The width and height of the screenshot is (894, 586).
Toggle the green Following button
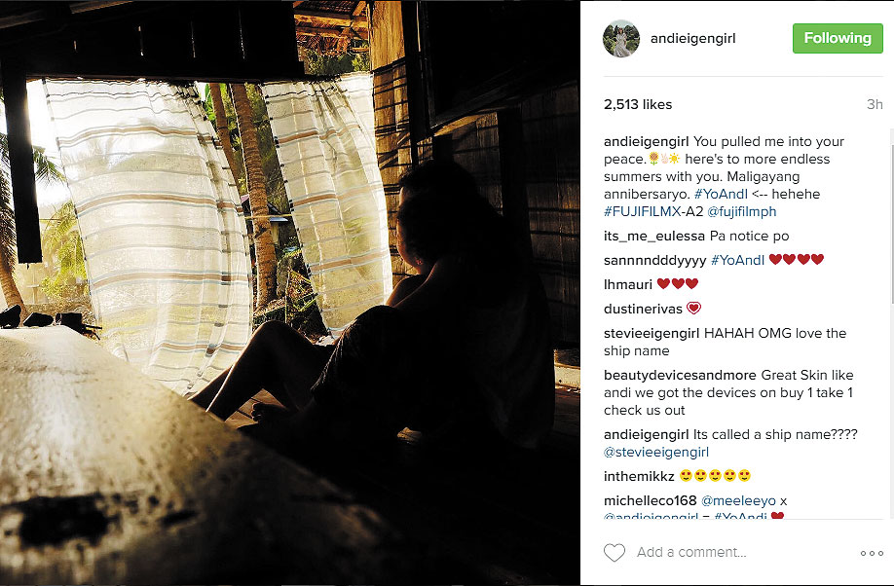point(838,38)
